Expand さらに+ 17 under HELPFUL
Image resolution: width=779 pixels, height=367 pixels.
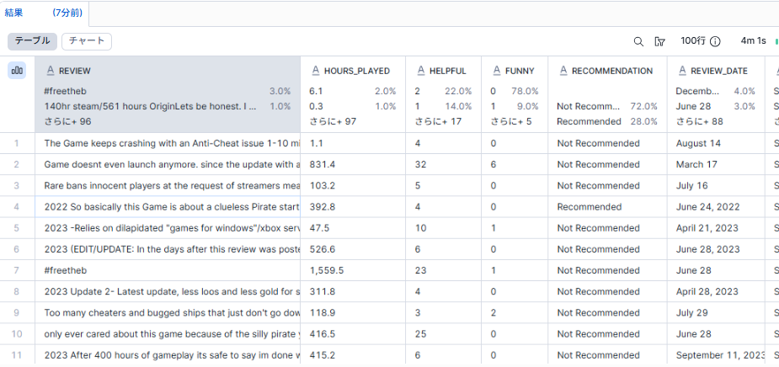pos(436,121)
